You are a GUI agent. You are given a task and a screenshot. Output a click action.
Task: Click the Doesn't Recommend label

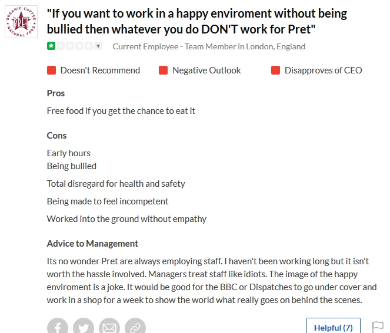point(100,70)
